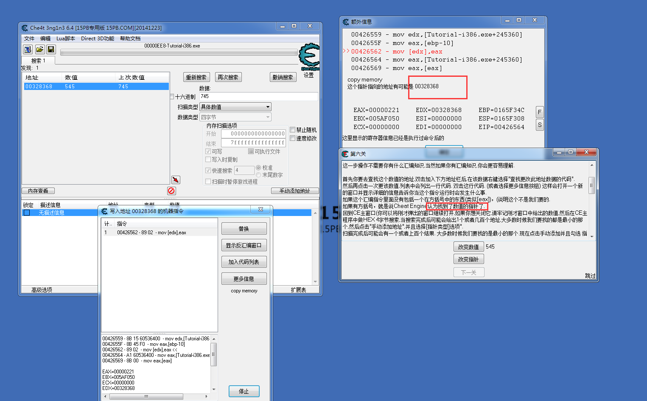Image resolution: width=647 pixels, height=401 pixels.
Task: Select the 末尾数字 radio button
Action: click(x=258, y=175)
